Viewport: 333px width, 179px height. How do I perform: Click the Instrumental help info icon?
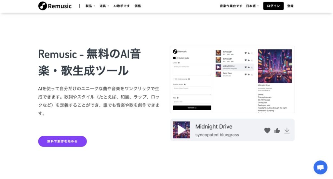click(x=189, y=79)
